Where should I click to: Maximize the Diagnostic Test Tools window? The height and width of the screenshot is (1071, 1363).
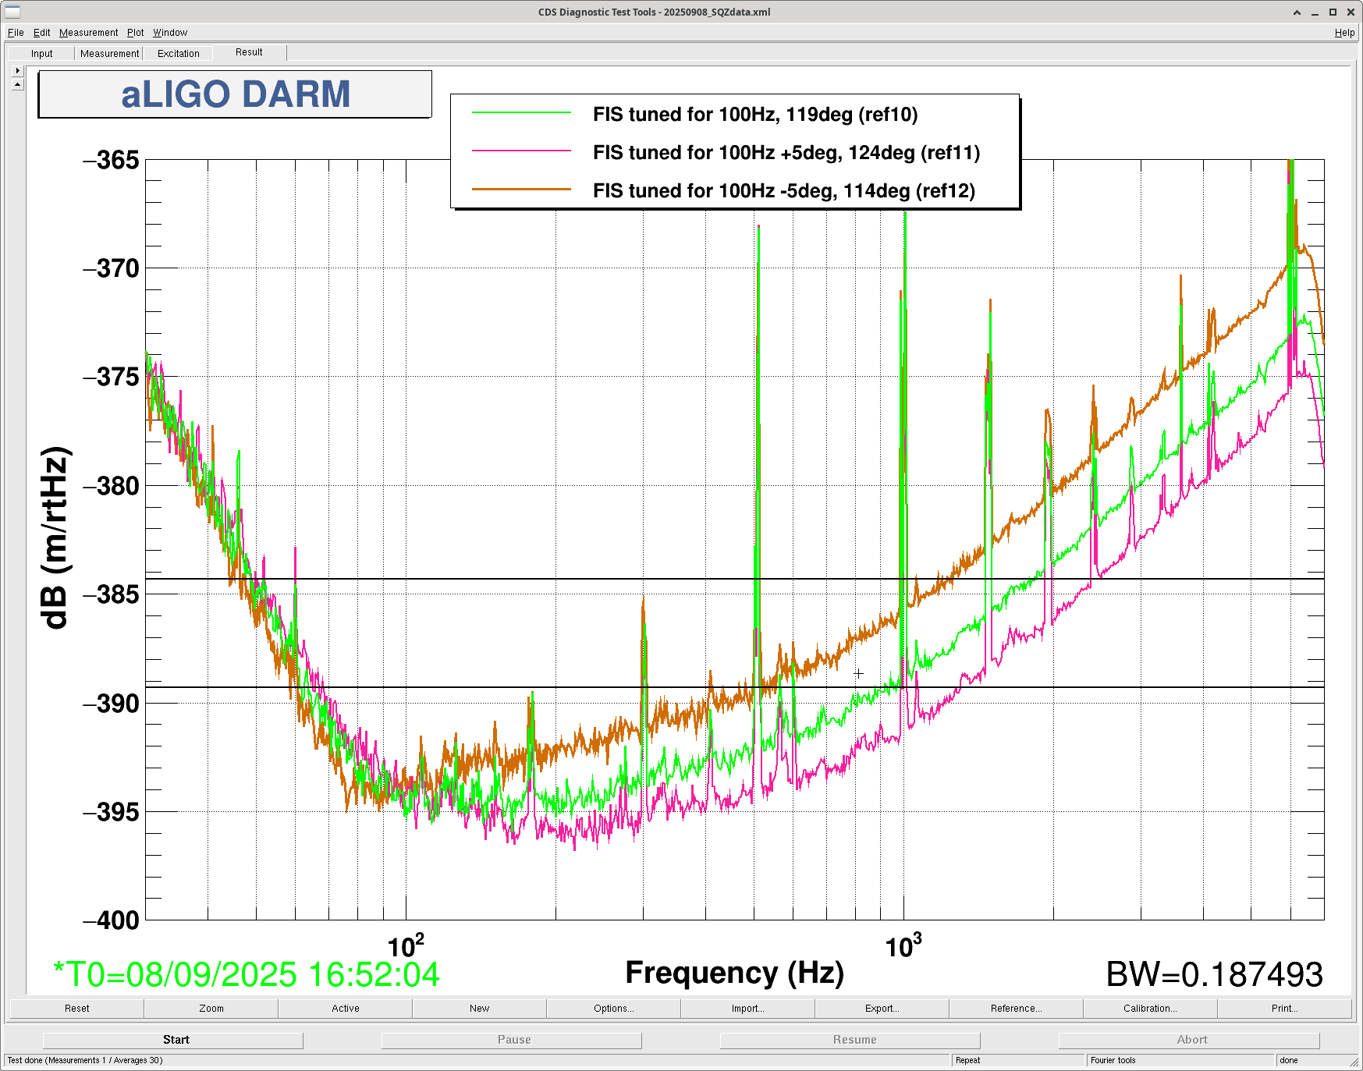tap(1333, 12)
